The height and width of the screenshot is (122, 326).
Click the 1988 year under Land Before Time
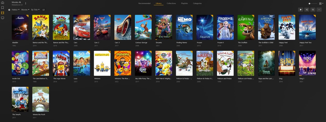click(x=34, y=82)
